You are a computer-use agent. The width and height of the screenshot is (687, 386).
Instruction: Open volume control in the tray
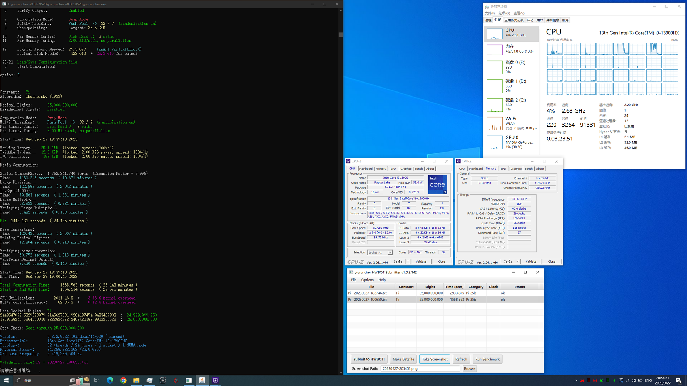point(634,380)
